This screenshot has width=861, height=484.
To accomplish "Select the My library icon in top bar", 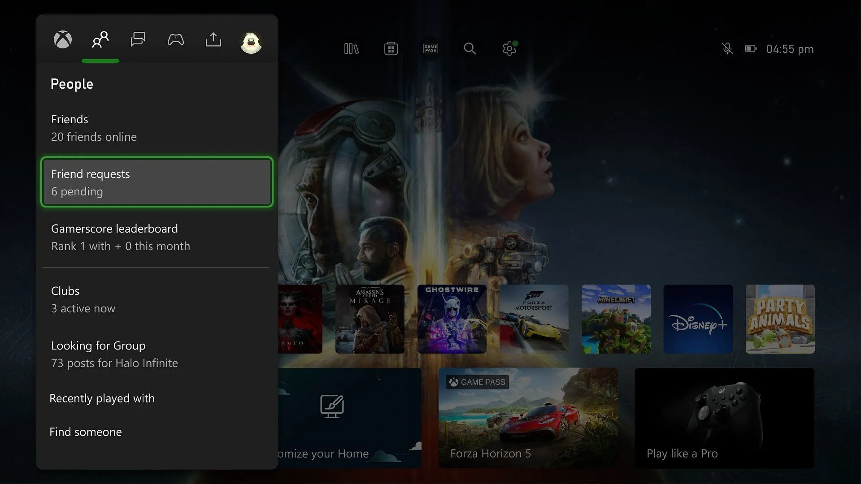I will coord(351,48).
